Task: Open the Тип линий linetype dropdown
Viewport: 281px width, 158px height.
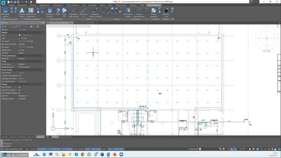Action: tap(31, 41)
